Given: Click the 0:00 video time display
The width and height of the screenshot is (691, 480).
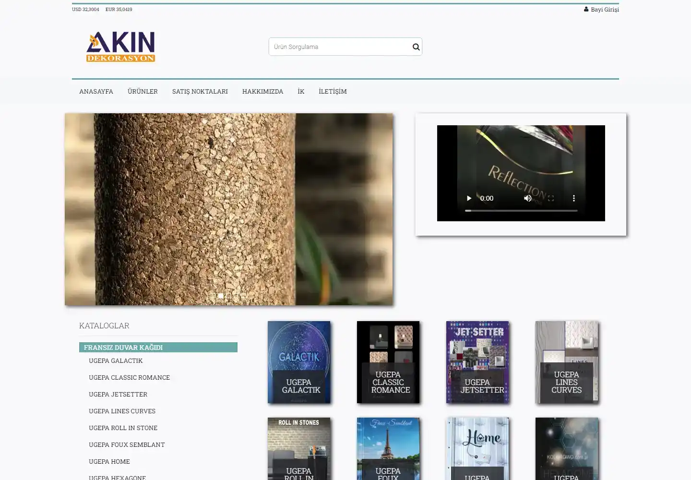Looking at the screenshot, I should 487,198.
